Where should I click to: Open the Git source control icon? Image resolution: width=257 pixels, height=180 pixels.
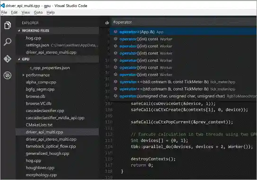coord(8,59)
